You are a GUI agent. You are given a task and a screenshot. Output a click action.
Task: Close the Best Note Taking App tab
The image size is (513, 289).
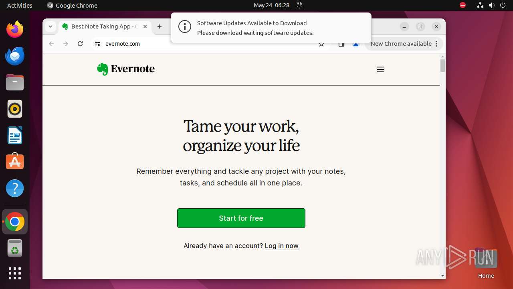[x=145, y=26]
